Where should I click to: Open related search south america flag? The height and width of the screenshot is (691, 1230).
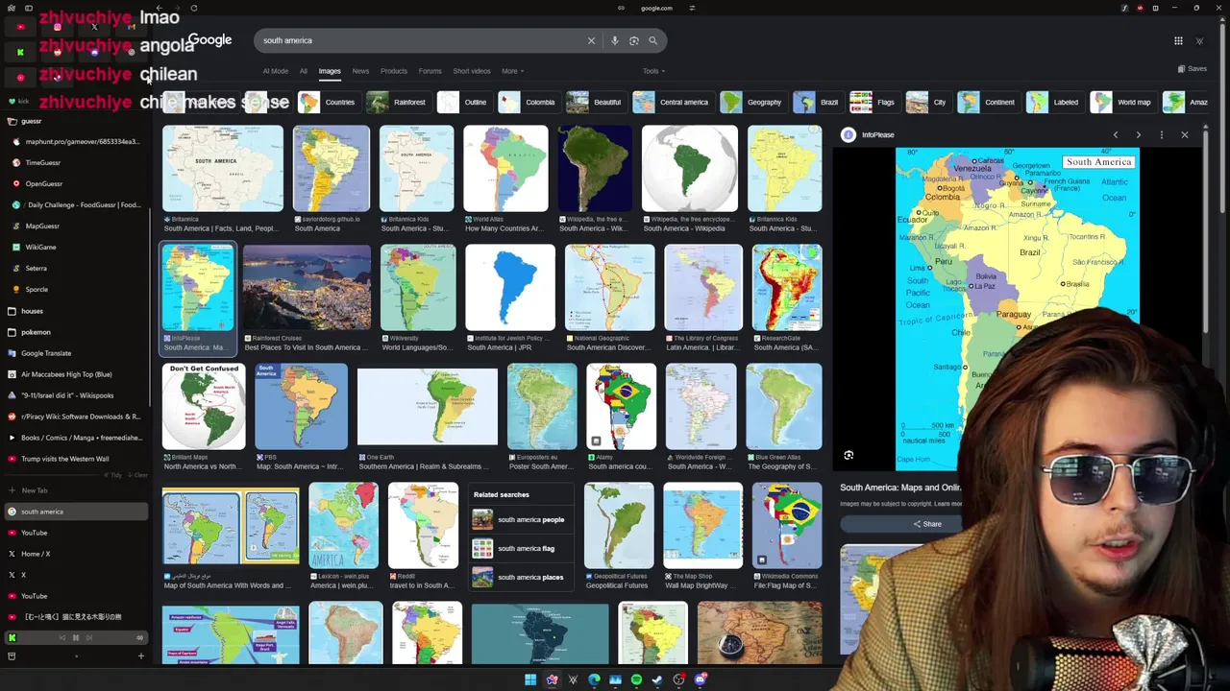pyautogui.click(x=519, y=549)
